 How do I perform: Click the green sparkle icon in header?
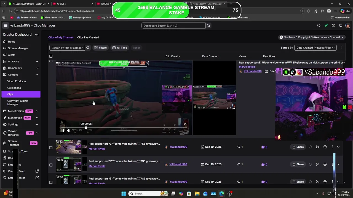(x=326, y=26)
